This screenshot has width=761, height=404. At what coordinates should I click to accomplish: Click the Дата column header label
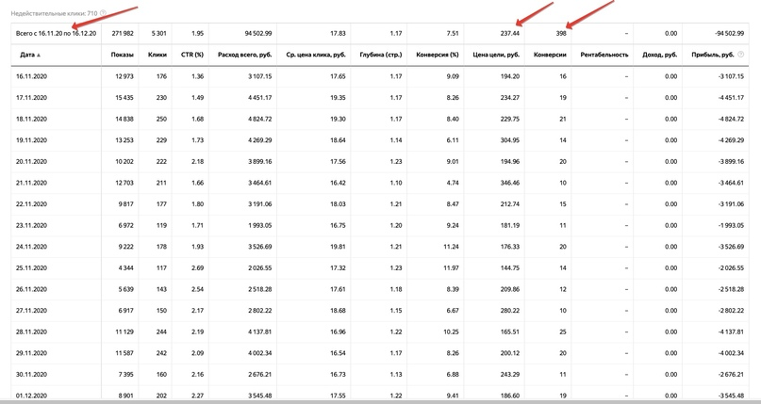(x=27, y=55)
